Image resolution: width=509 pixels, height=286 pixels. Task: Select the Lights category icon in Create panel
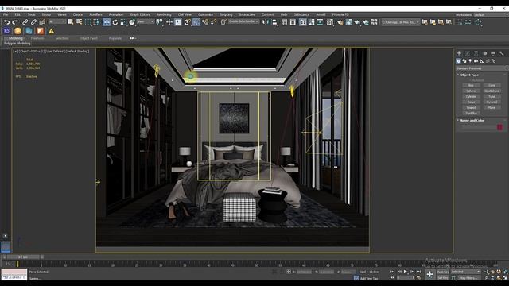pyautogui.click(x=470, y=61)
